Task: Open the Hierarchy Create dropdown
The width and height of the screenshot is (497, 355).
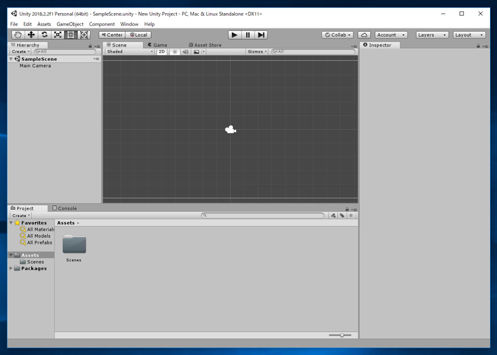Action: [21, 52]
